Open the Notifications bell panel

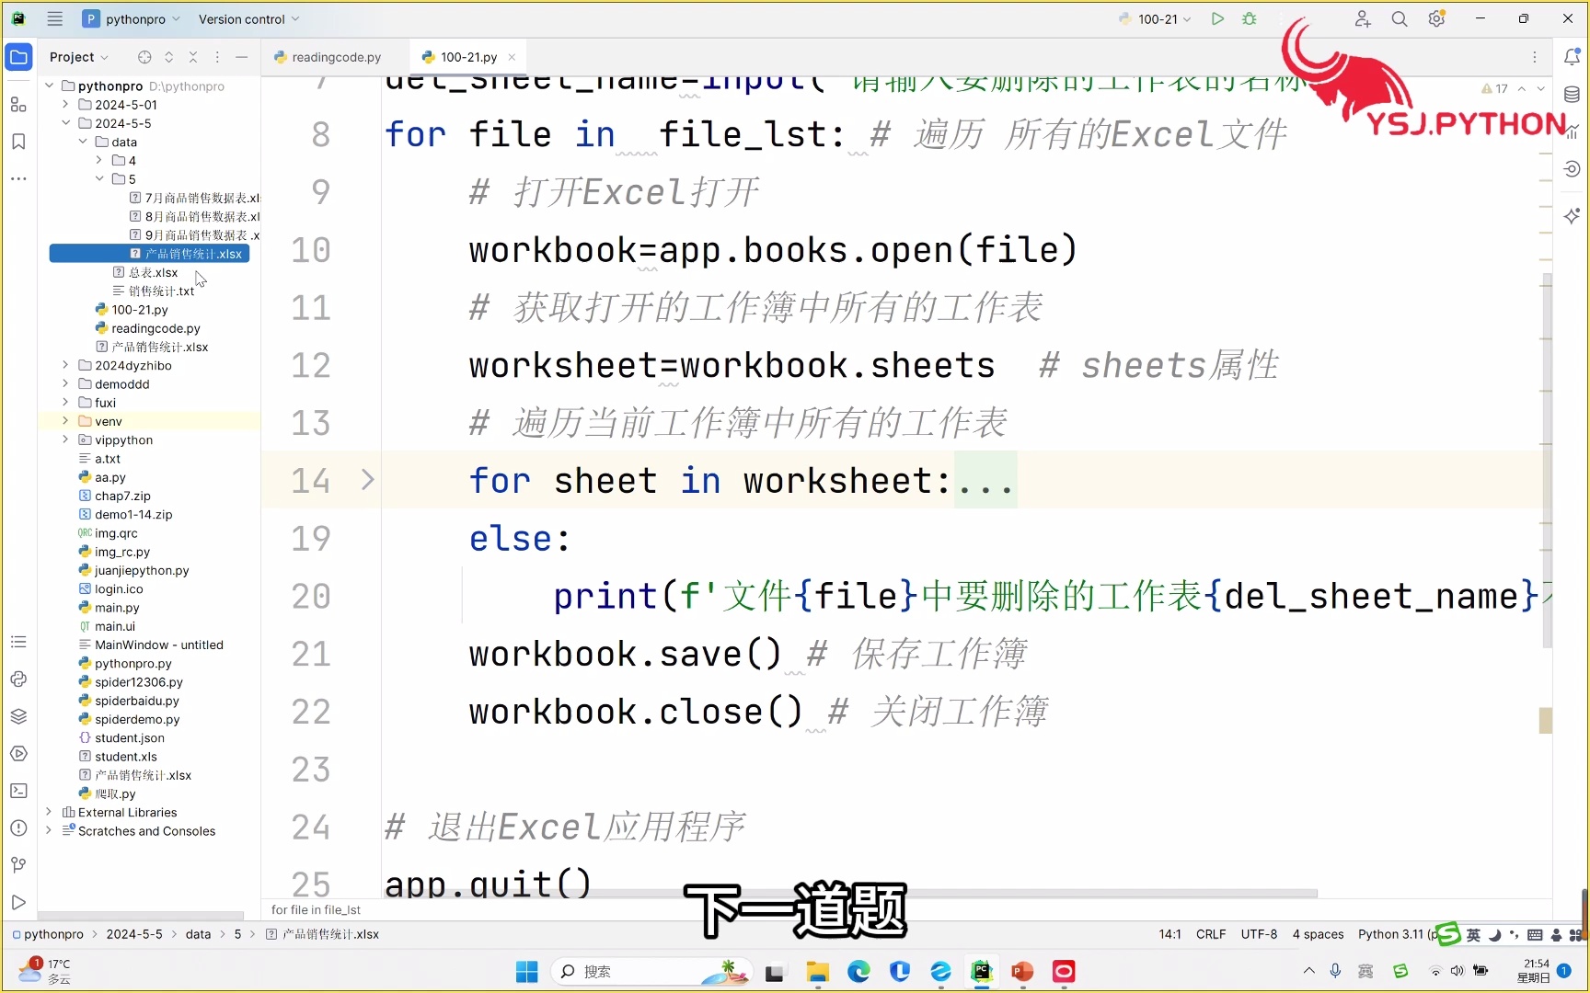tap(1573, 56)
